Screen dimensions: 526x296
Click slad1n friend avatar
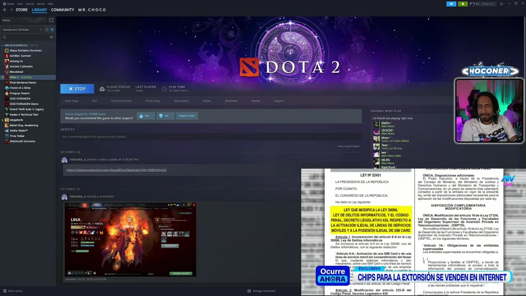pos(376,125)
